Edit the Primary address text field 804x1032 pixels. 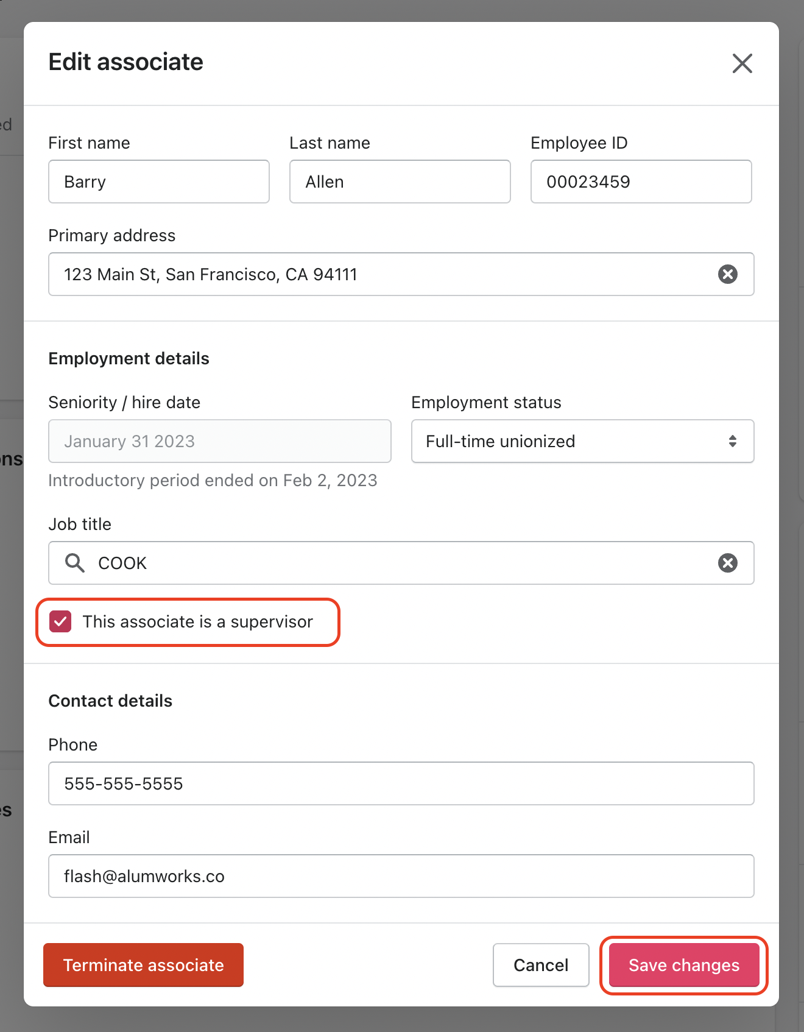pyautogui.click(x=378, y=274)
